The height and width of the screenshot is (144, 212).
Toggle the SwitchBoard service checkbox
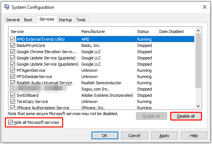(x=13, y=95)
